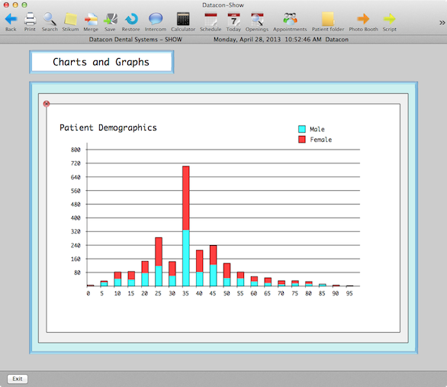Close the Patient Demographics chart
The height and width of the screenshot is (387, 447).
point(47,104)
